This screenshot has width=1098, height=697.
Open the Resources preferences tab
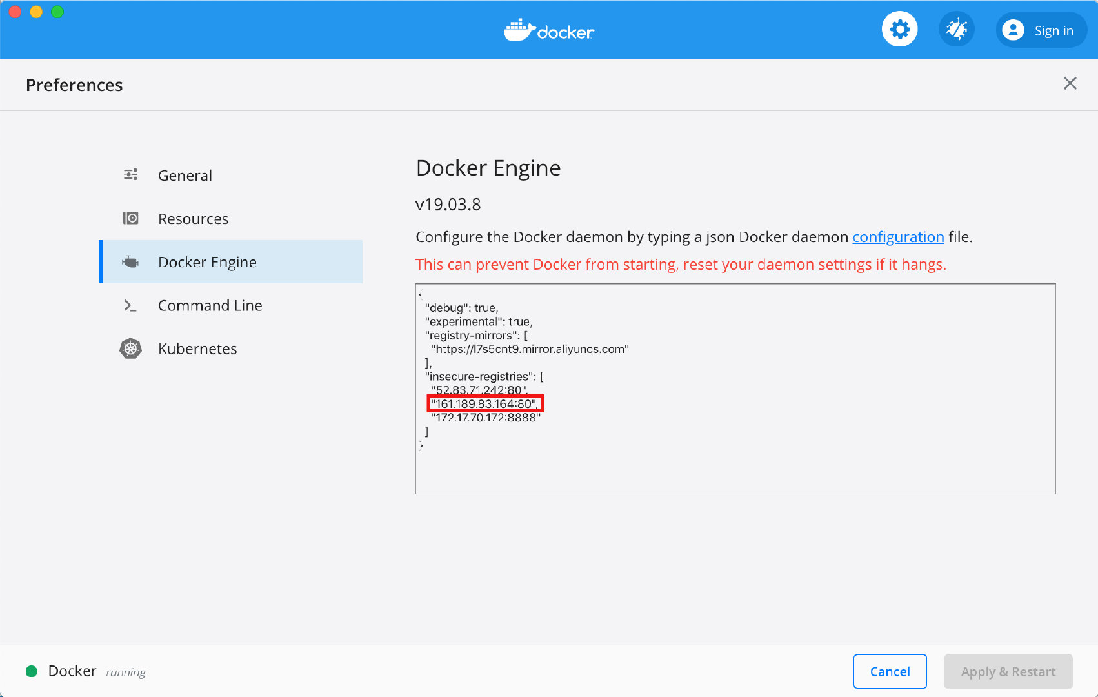click(x=231, y=218)
